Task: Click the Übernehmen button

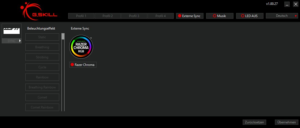Action: click(286, 122)
